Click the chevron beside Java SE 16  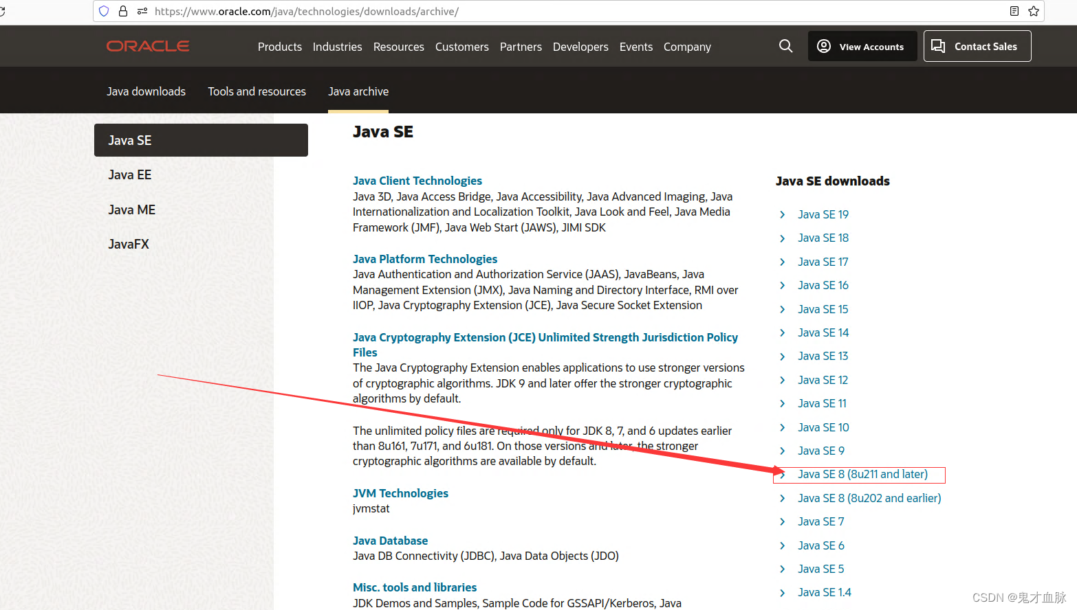pyautogui.click(x=783, y=286)
